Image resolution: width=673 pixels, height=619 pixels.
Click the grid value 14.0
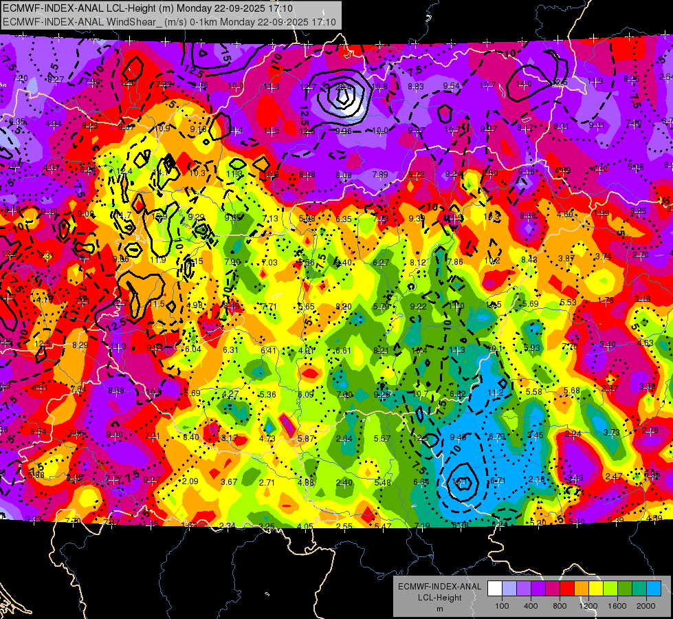click(x=524, y=84)
